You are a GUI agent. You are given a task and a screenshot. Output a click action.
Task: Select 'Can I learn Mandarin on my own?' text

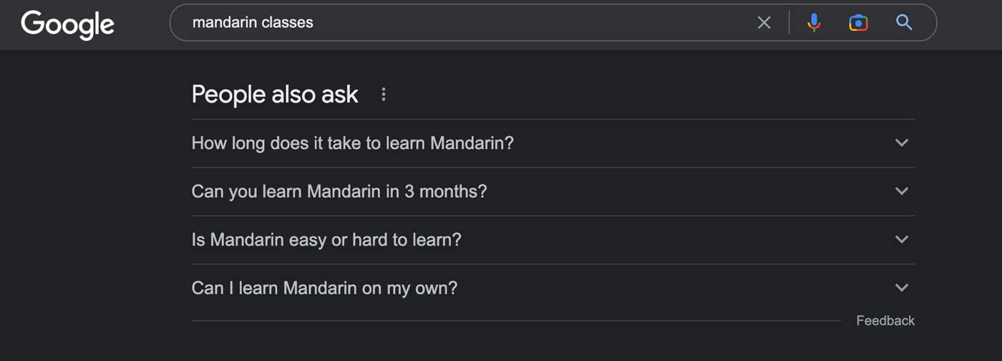click(x=324, y=289)
